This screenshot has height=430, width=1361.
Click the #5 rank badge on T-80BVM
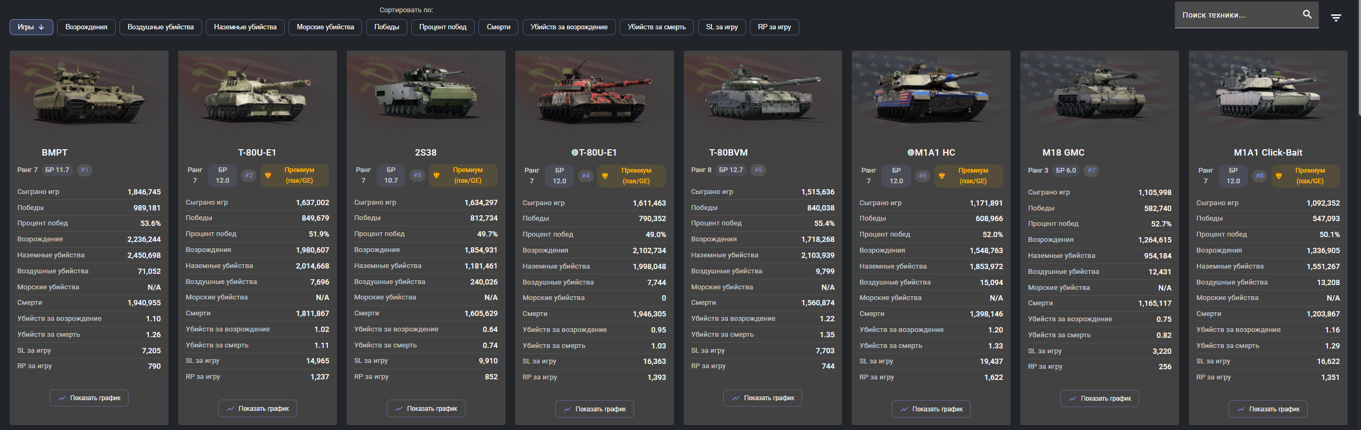(758, 170)
